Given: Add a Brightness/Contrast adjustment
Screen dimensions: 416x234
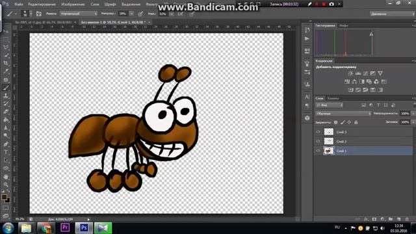Looking at the screenshot, I should pos(351,73).
